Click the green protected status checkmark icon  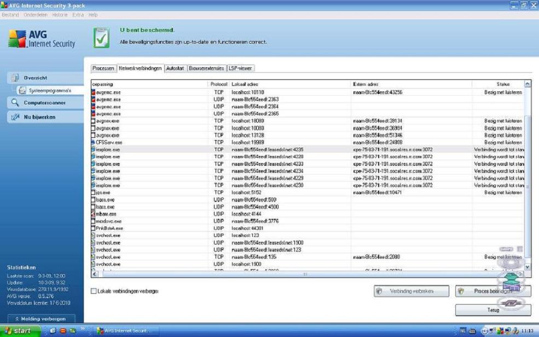click(101, 38)
